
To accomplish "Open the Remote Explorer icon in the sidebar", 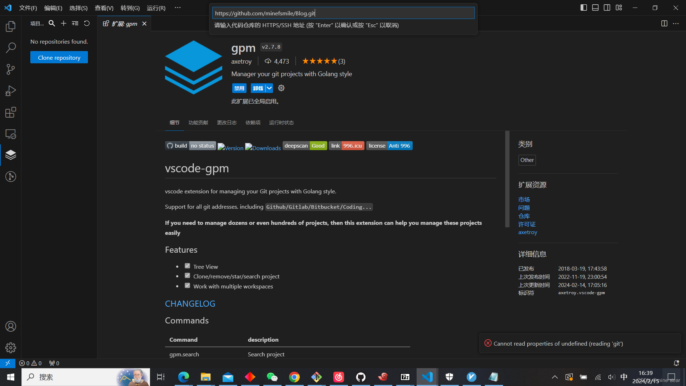I will (x=11, y=134).
